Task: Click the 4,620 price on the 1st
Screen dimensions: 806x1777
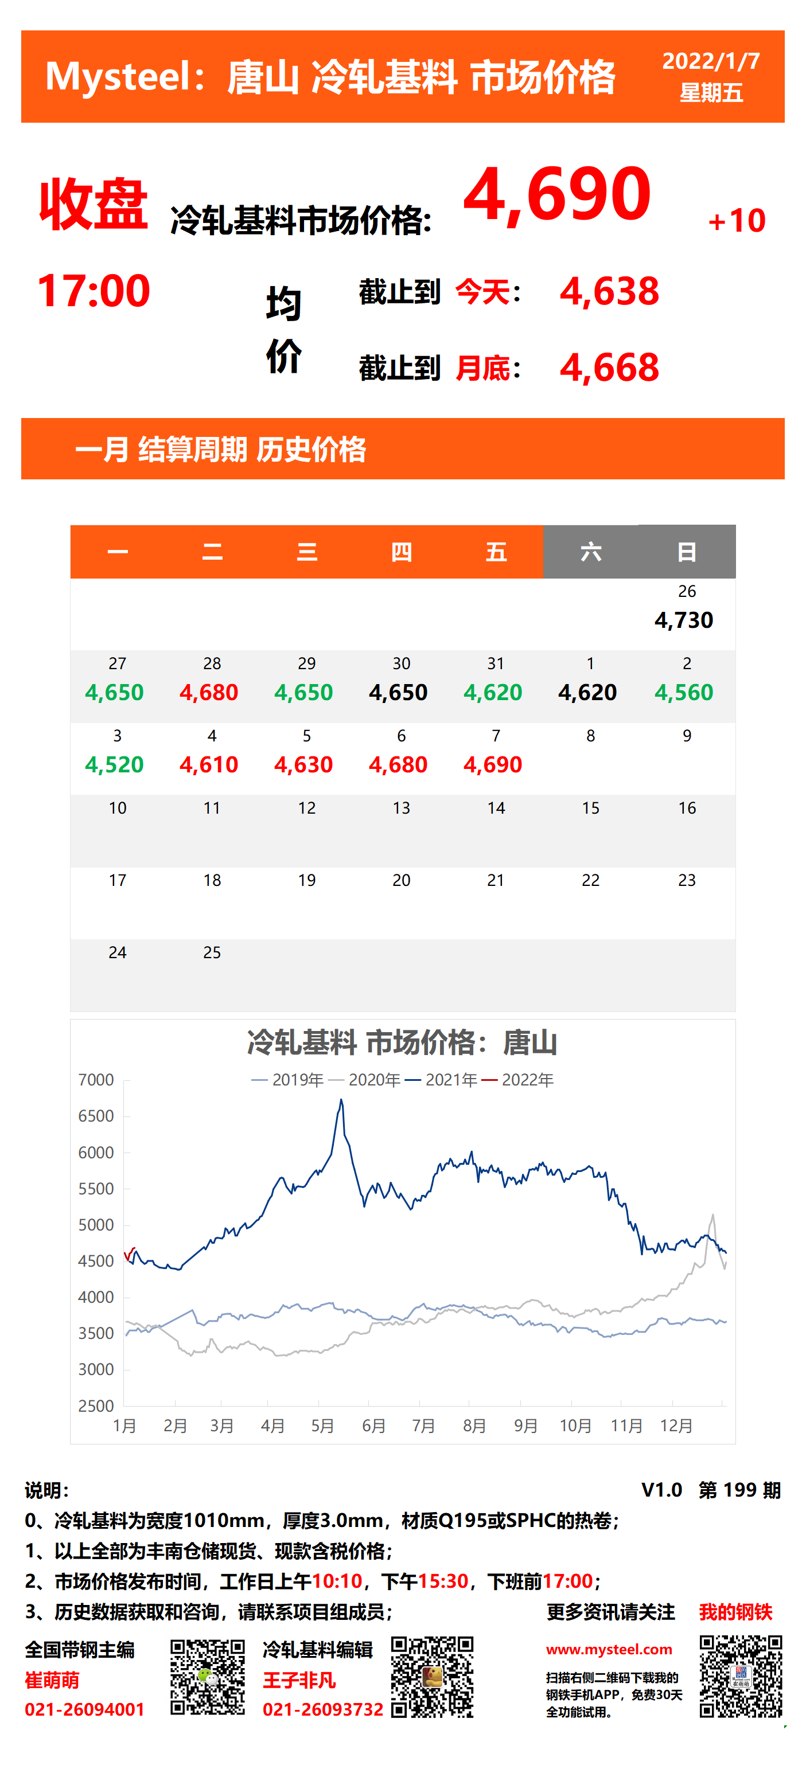Action: pos(587,693)
